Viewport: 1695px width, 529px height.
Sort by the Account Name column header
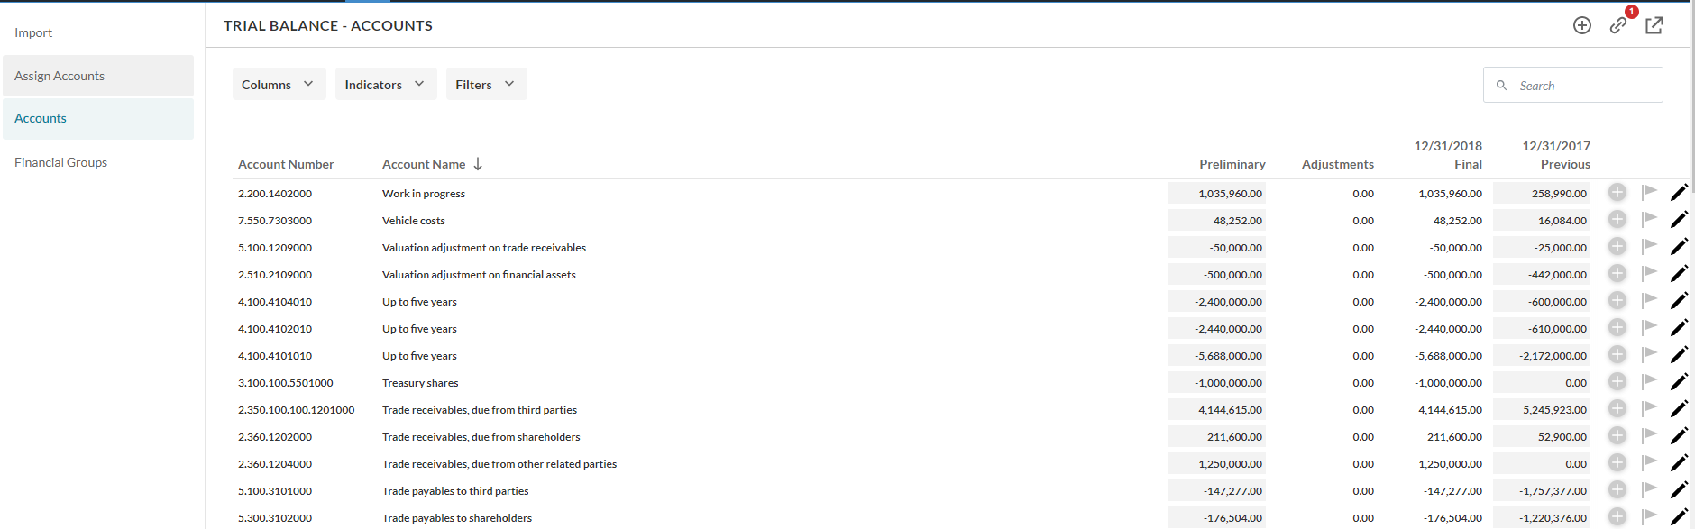pyautogui.click(x=424, y=164)
